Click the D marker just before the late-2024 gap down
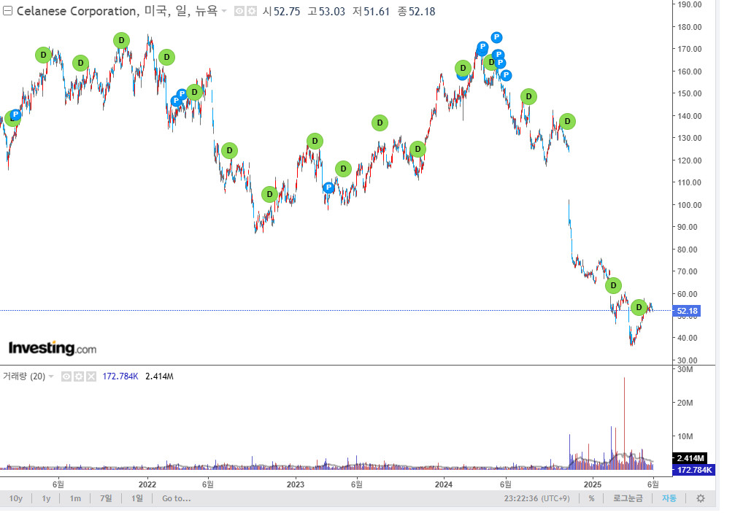The image size is (735, 518). coord(567,122)
